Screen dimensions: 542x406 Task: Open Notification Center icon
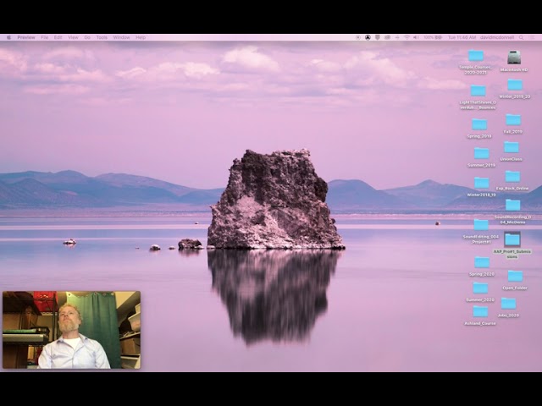pyautogui.click(x=533, y=37)
